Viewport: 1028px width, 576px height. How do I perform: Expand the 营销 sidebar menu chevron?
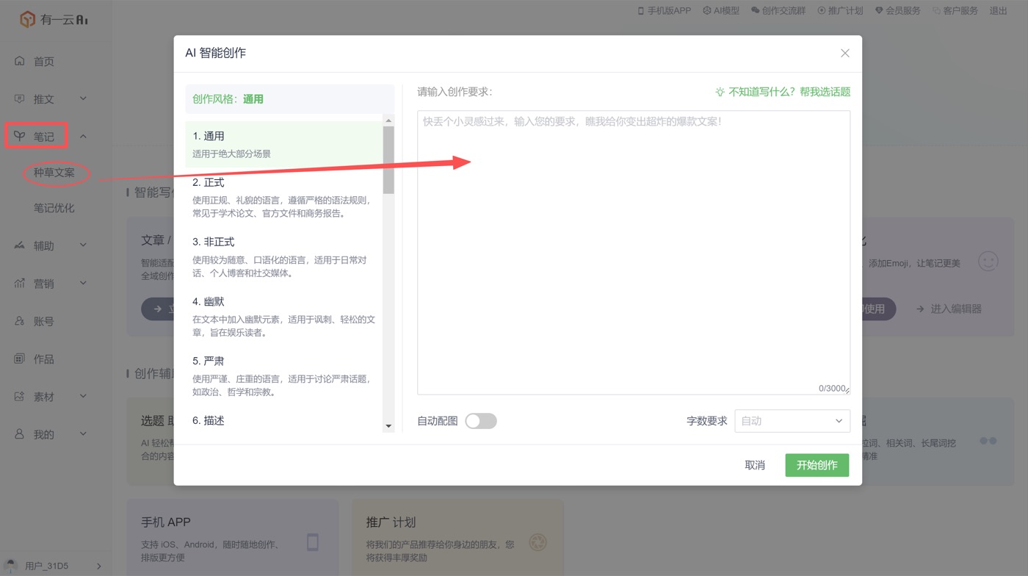[83, 283]
